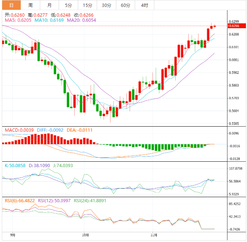This screenshot has width=247, height=242.
Task: Click the MA5 moving average label
Action: 18,21
